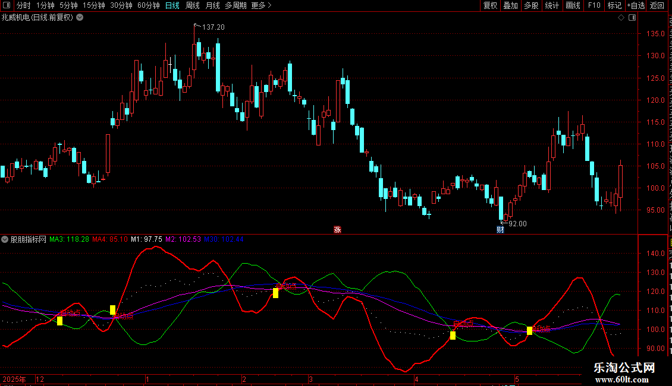Click the MA3: 118.28 value label
The height and width of the screenshot is (386, 672).
pyautogui.click(x=69, y=239)
